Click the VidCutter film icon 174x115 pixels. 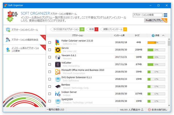coord(58,64)
